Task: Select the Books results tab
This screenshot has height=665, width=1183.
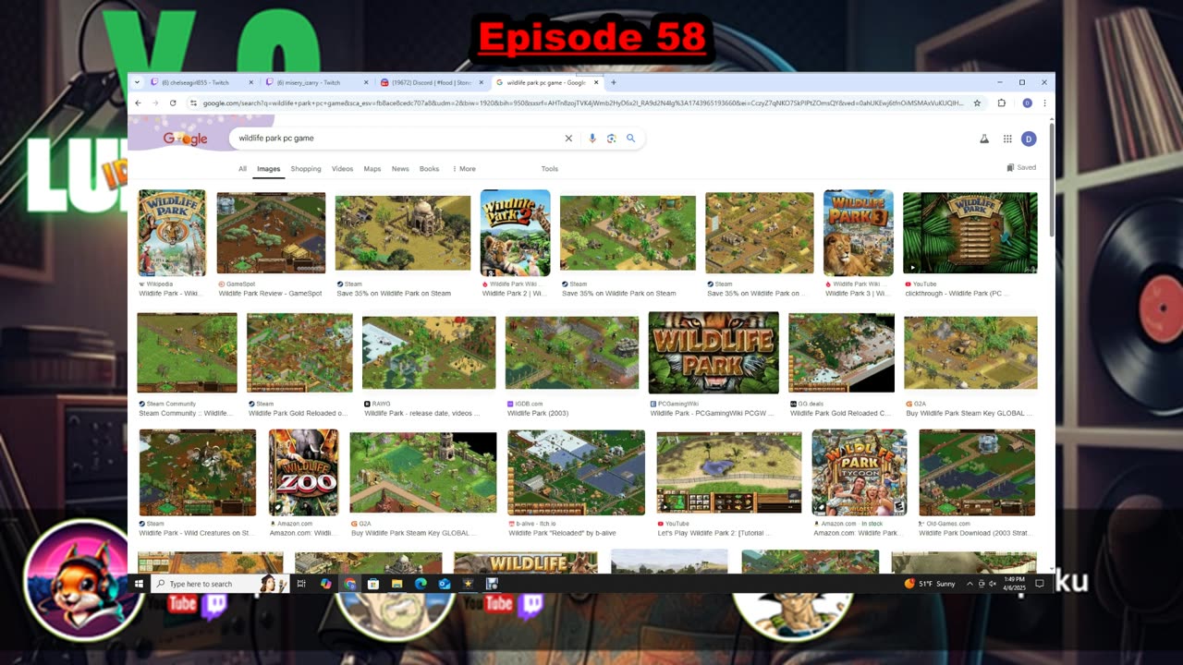Action: pos(429,169)
